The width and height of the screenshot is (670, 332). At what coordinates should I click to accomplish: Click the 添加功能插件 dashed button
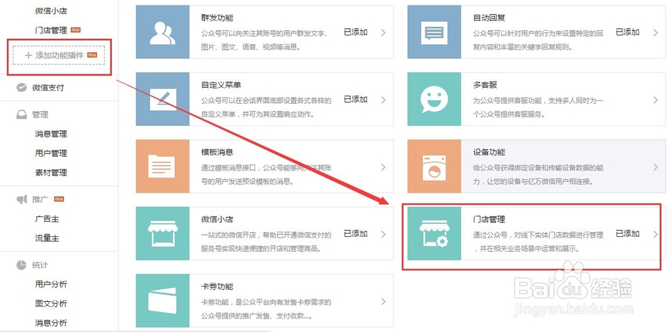pos(59,56)
